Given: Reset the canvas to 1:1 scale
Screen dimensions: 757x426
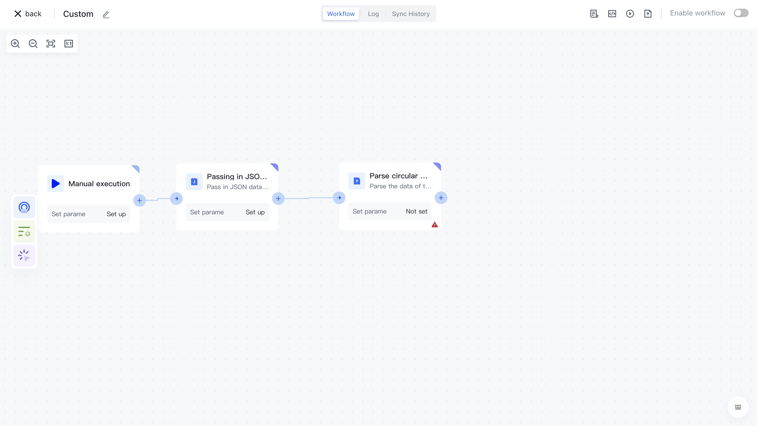Looking at the screenshot, I should coord(68,44).
